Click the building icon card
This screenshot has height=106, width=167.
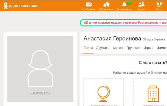pyautogui.click(x=150, y=92)
